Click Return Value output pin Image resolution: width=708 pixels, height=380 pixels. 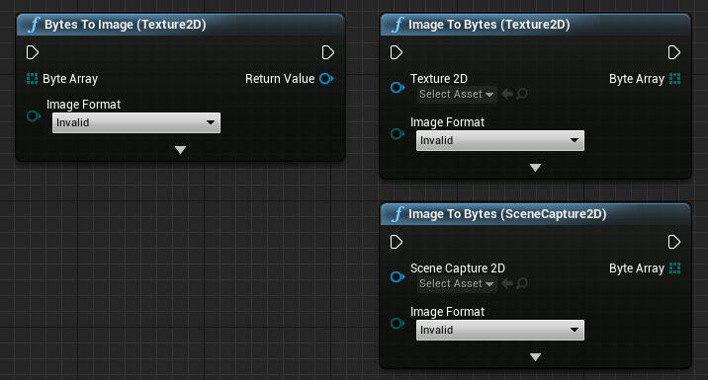(326, 78)
